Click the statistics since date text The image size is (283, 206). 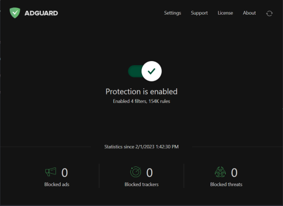(x=141, y=147)
